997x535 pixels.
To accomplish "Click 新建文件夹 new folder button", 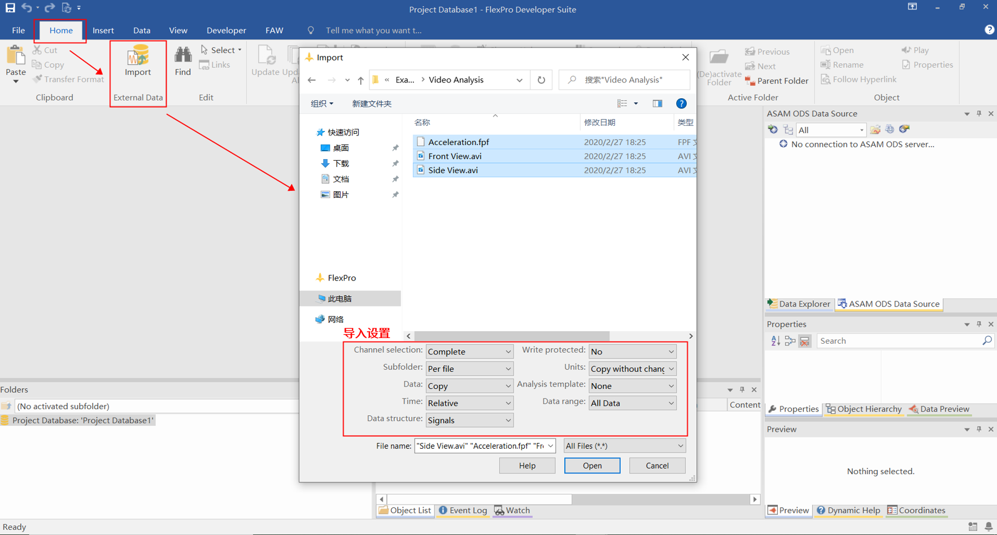I will [x=372, y=104].
